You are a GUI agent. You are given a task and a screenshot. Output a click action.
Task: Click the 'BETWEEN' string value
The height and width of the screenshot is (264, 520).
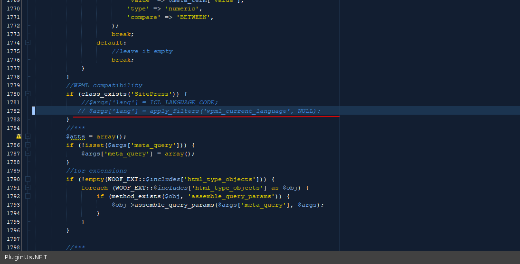[x=193, y=17]
